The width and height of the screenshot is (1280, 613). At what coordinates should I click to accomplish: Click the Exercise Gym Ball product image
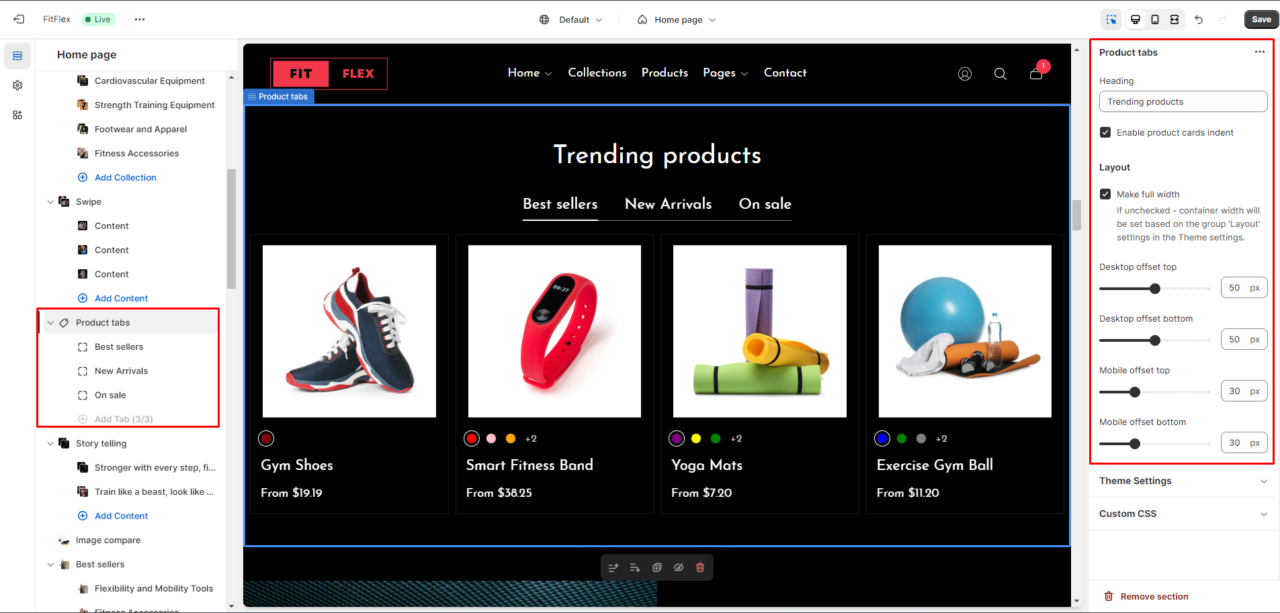tap(965, 331)
